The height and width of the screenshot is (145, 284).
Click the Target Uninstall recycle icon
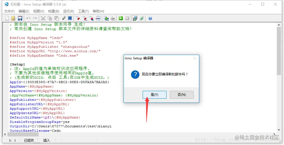142,18
